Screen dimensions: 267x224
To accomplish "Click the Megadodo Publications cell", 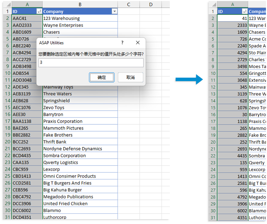I will [80, 197].
